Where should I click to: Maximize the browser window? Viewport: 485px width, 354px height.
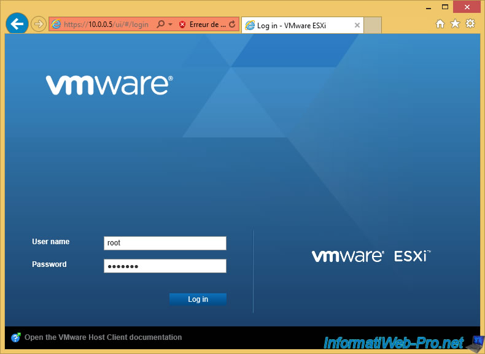point(445,7)
